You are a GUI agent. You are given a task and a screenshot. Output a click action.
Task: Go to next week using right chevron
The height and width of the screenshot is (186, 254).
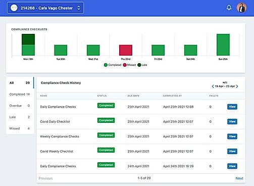pyautogui.click(x=237, y=86)
